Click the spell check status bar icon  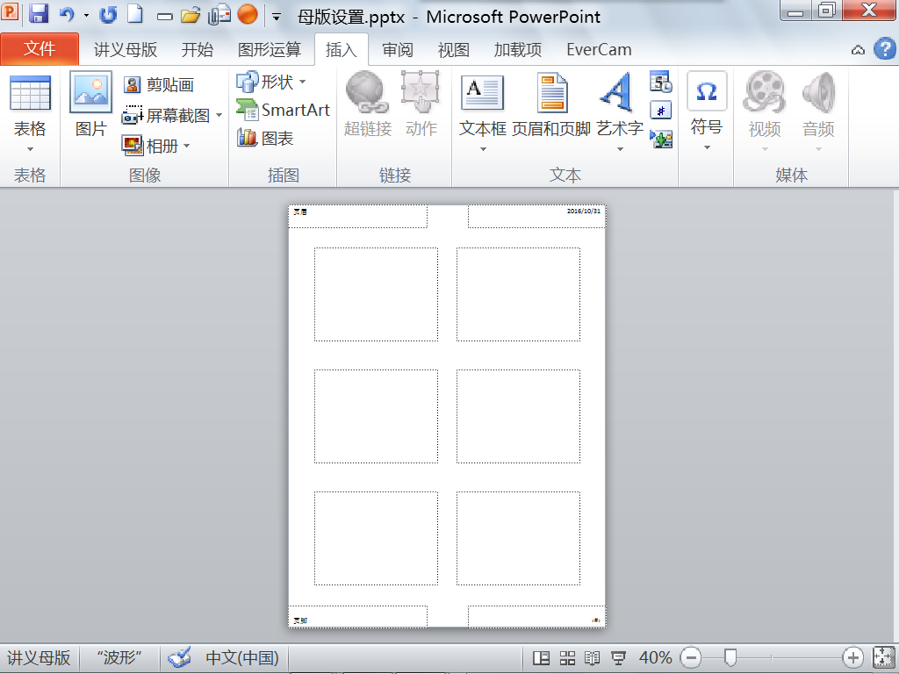pyautogui.click(x=179, y=658)
